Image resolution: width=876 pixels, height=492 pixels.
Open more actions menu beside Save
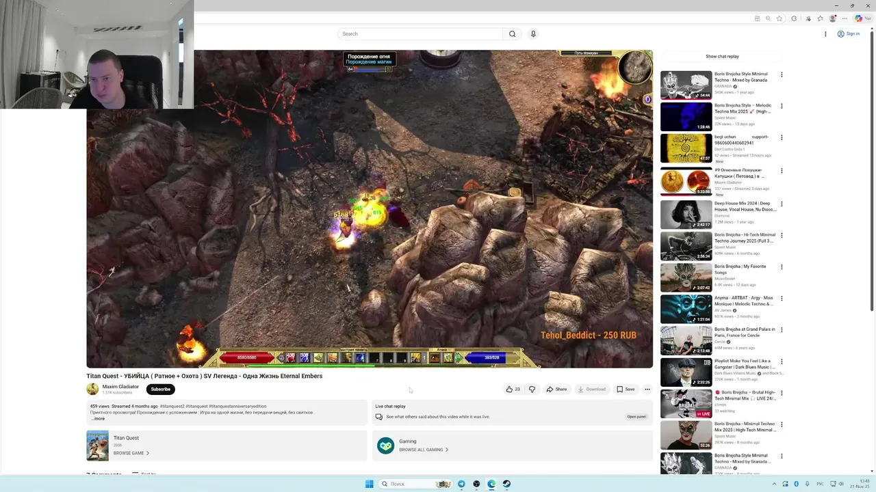pyautogui.click(x=647, y=389)
